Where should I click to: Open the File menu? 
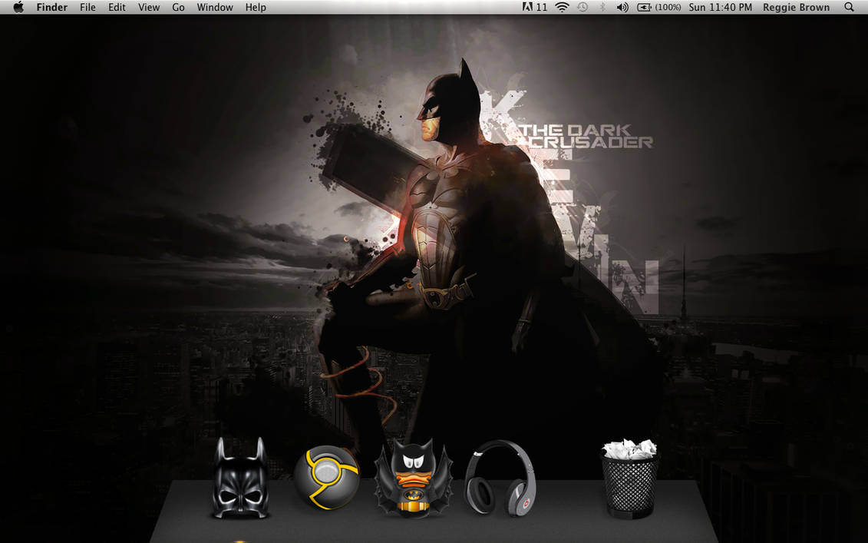tap(87, 7)
